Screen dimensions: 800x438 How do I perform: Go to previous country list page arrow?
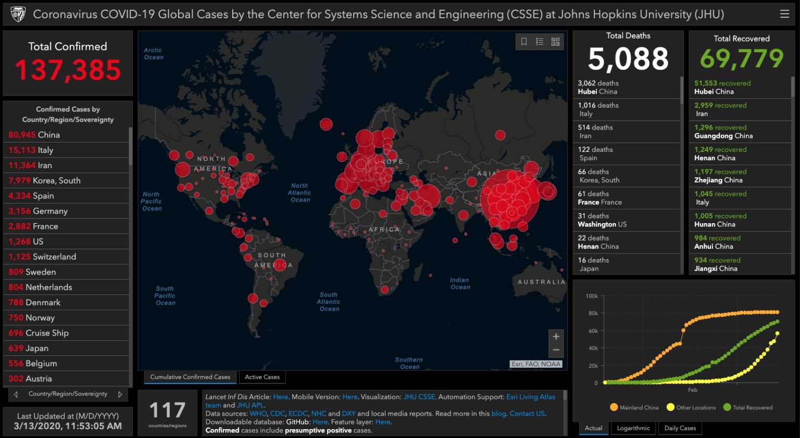tap(16, 394)
